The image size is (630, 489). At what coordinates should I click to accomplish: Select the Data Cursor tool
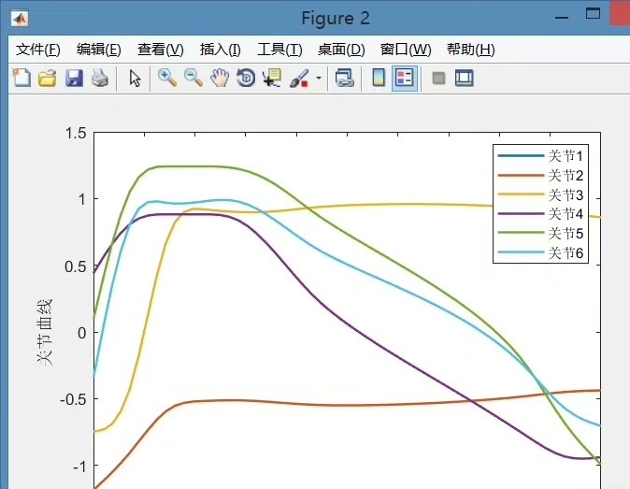(272, 78)
